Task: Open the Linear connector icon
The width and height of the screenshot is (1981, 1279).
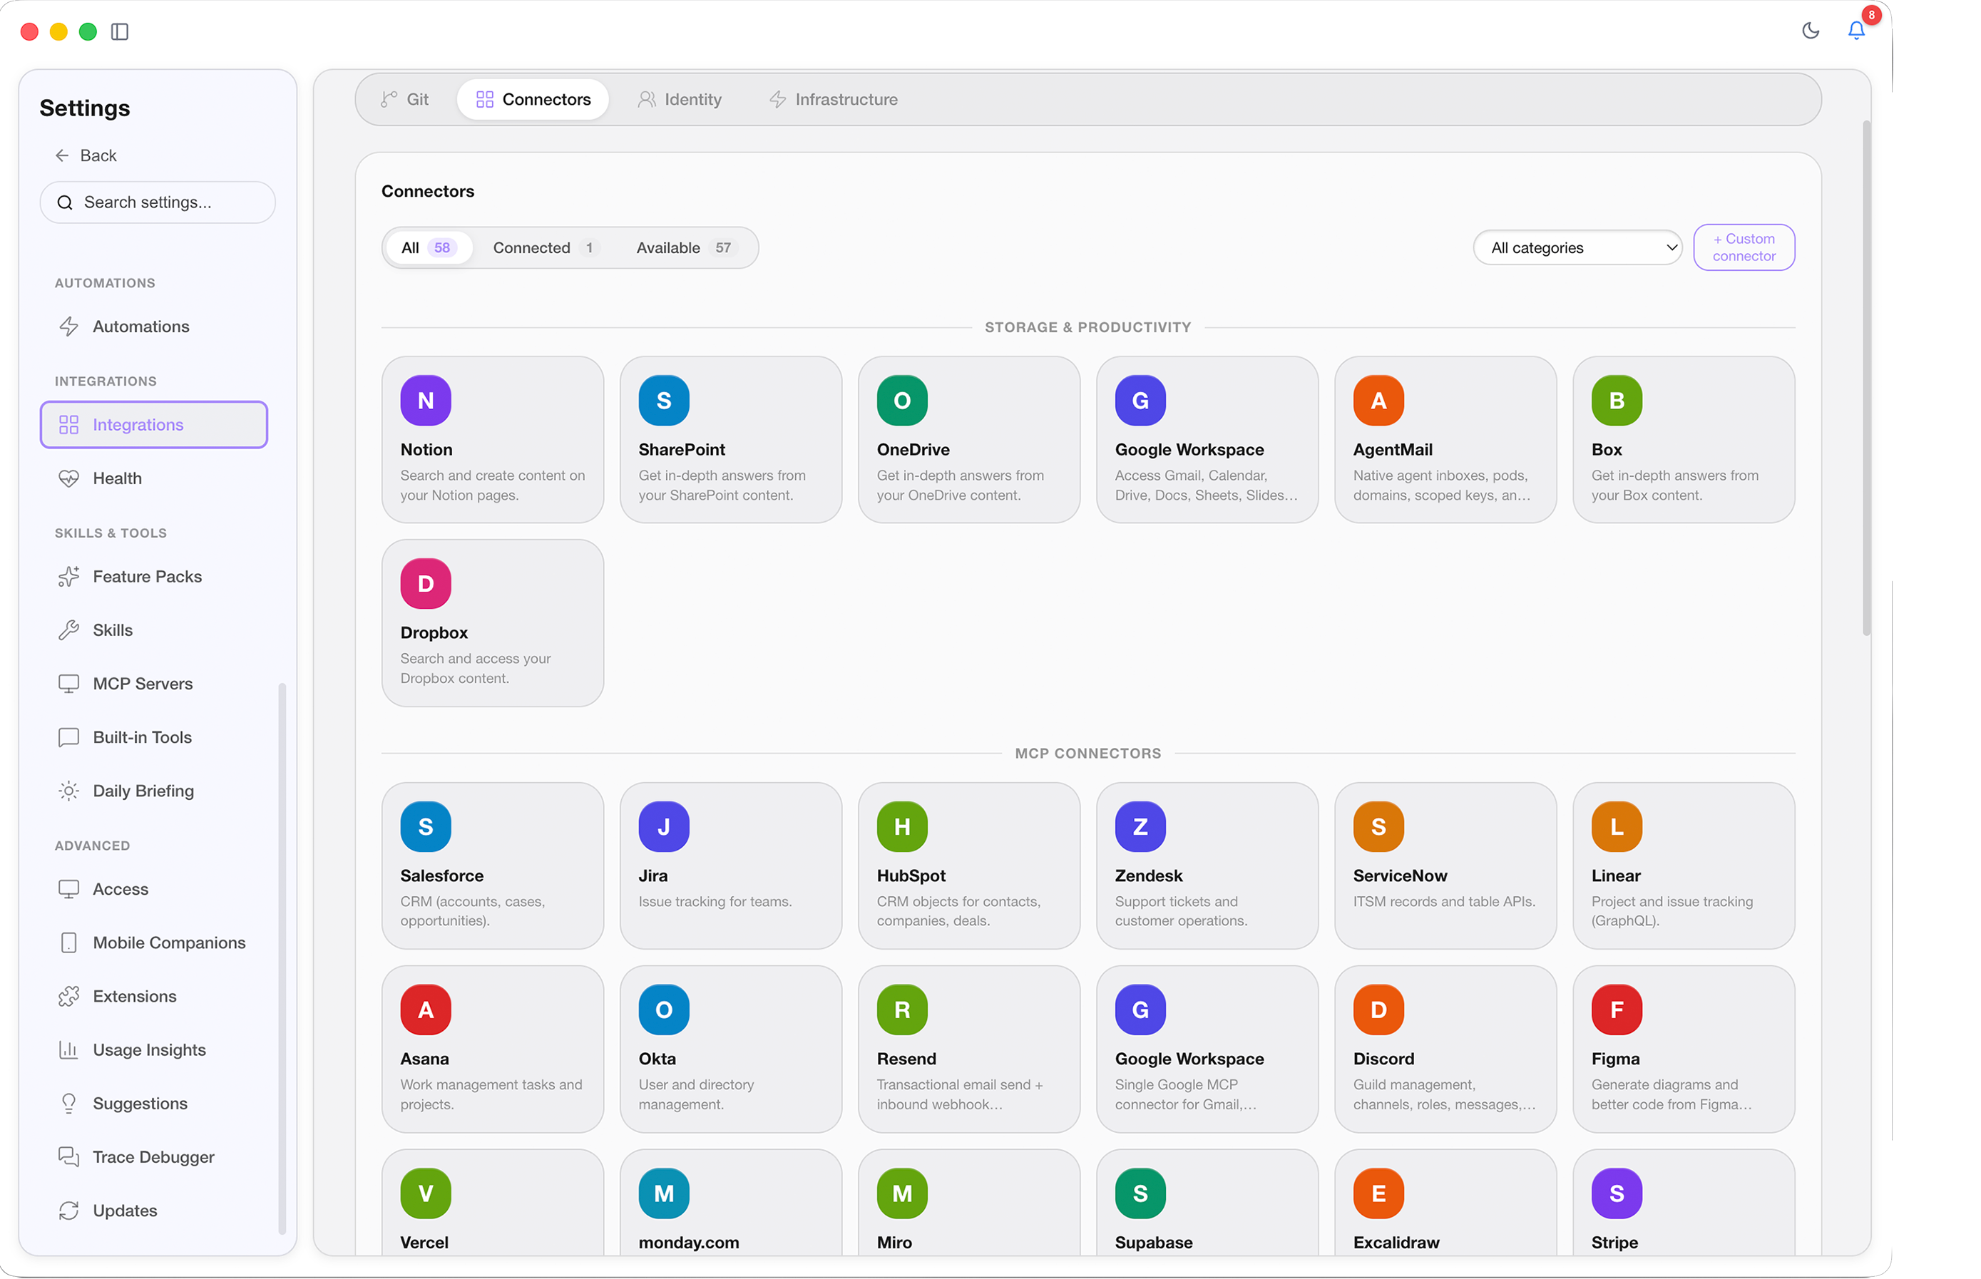Action: (x=1617, y=826)
